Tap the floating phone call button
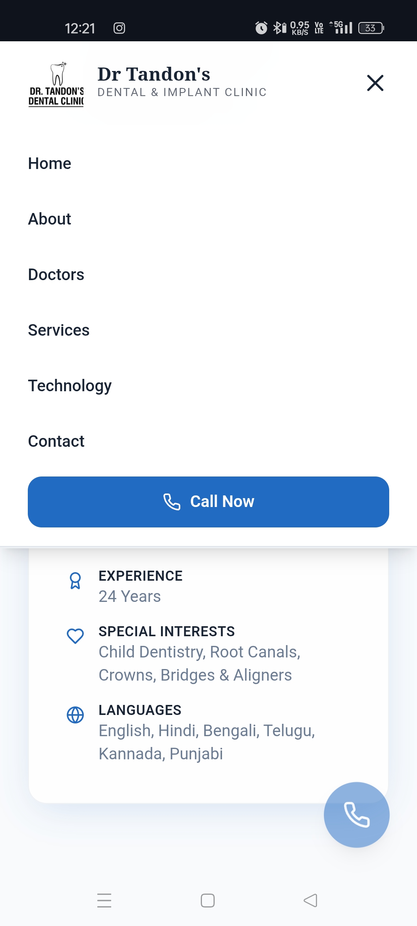Screen dimensions: 417x926 click(x=356, y=814)
